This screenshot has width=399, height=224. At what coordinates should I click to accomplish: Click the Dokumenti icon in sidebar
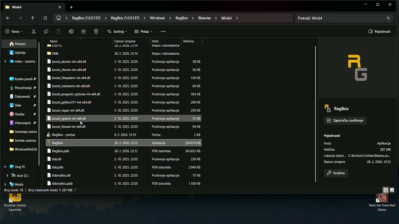coord(12,96)
